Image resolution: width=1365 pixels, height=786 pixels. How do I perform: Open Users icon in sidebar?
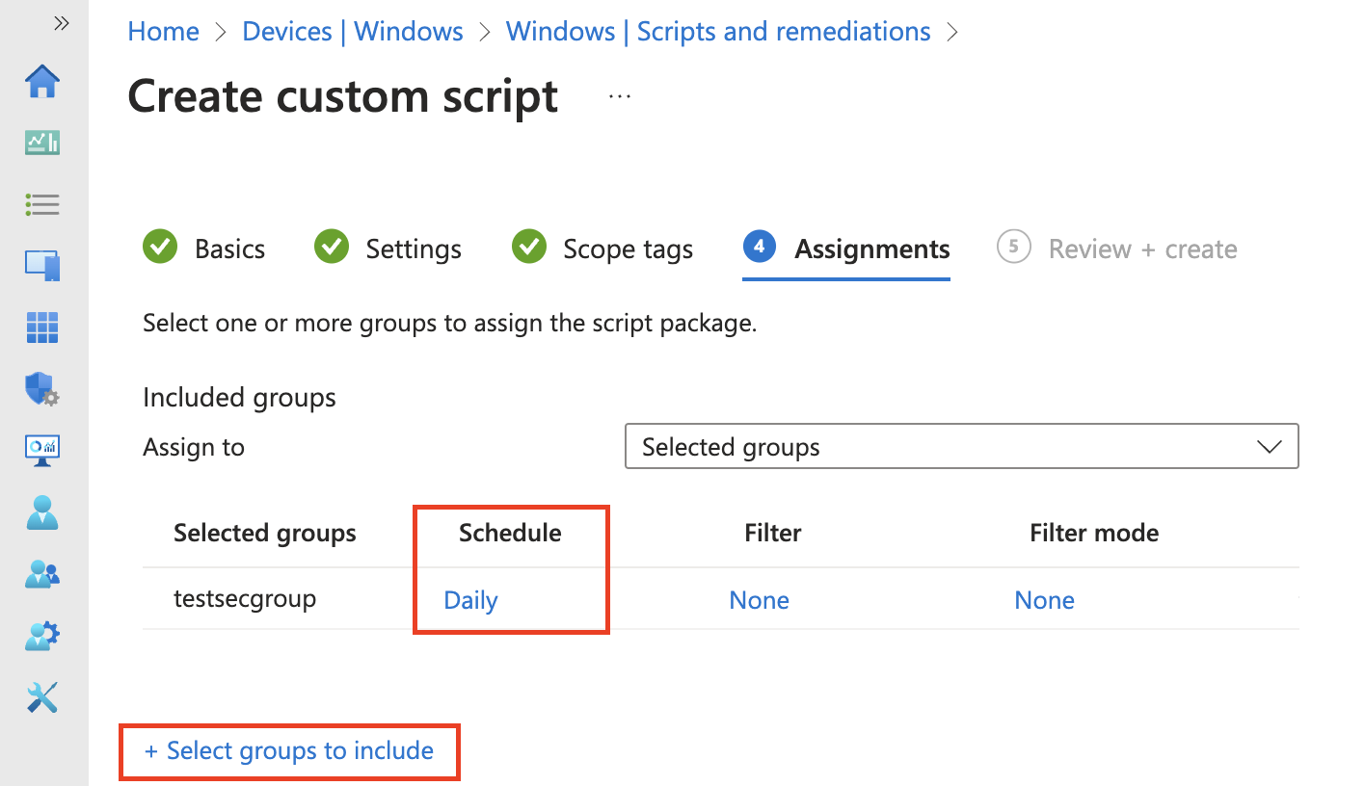point(42,512)
